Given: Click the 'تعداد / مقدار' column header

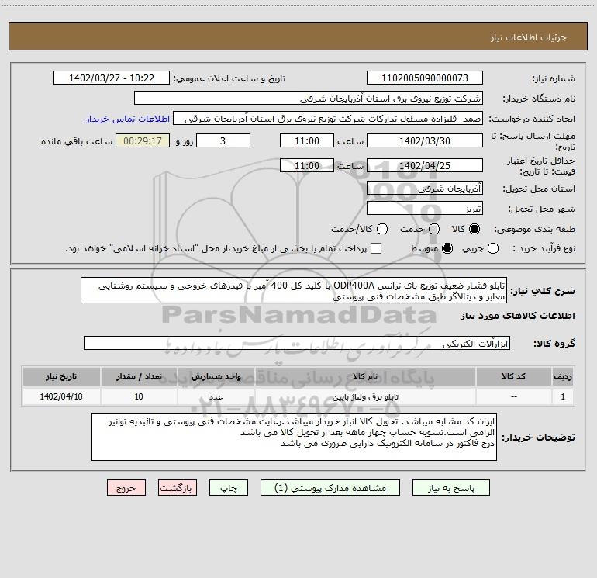Looking at the screenshot, I should click(139, 376).
